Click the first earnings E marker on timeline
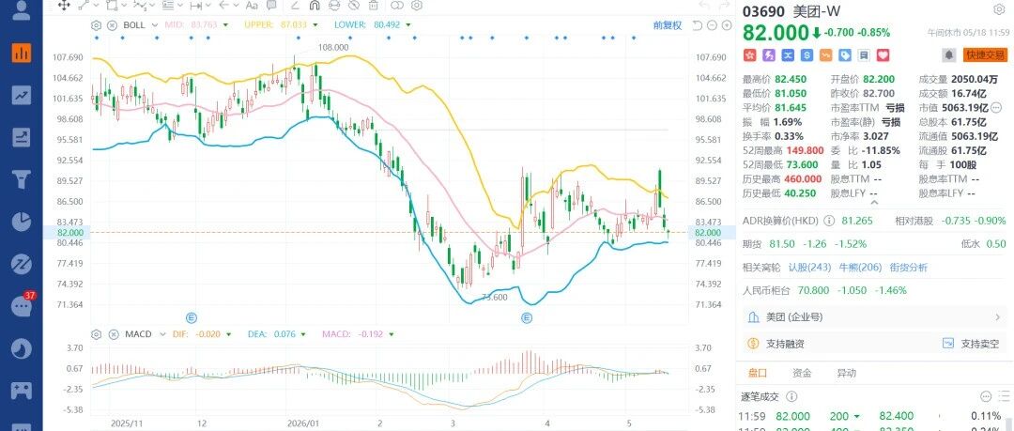1014x431 pixels. point(191,317)
